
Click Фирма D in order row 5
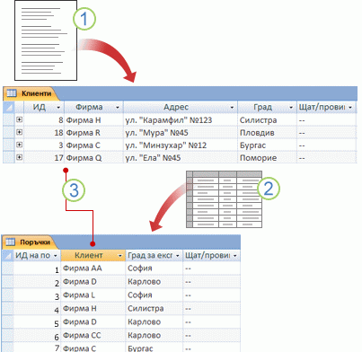click(93, 322)
